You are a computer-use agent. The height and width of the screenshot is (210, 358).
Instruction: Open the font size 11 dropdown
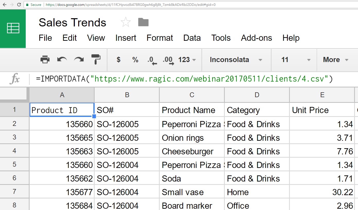(x=296, y=60)
